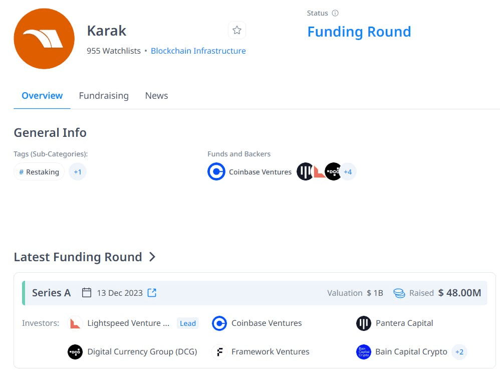Add Karak to watchlist with star icon

tap(237, 30)
